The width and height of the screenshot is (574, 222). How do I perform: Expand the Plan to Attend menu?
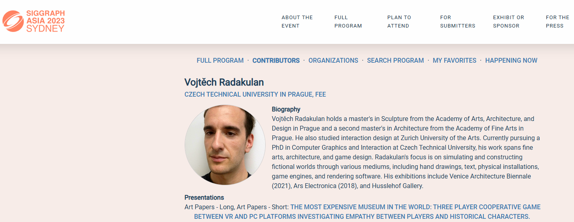point(399,22)
